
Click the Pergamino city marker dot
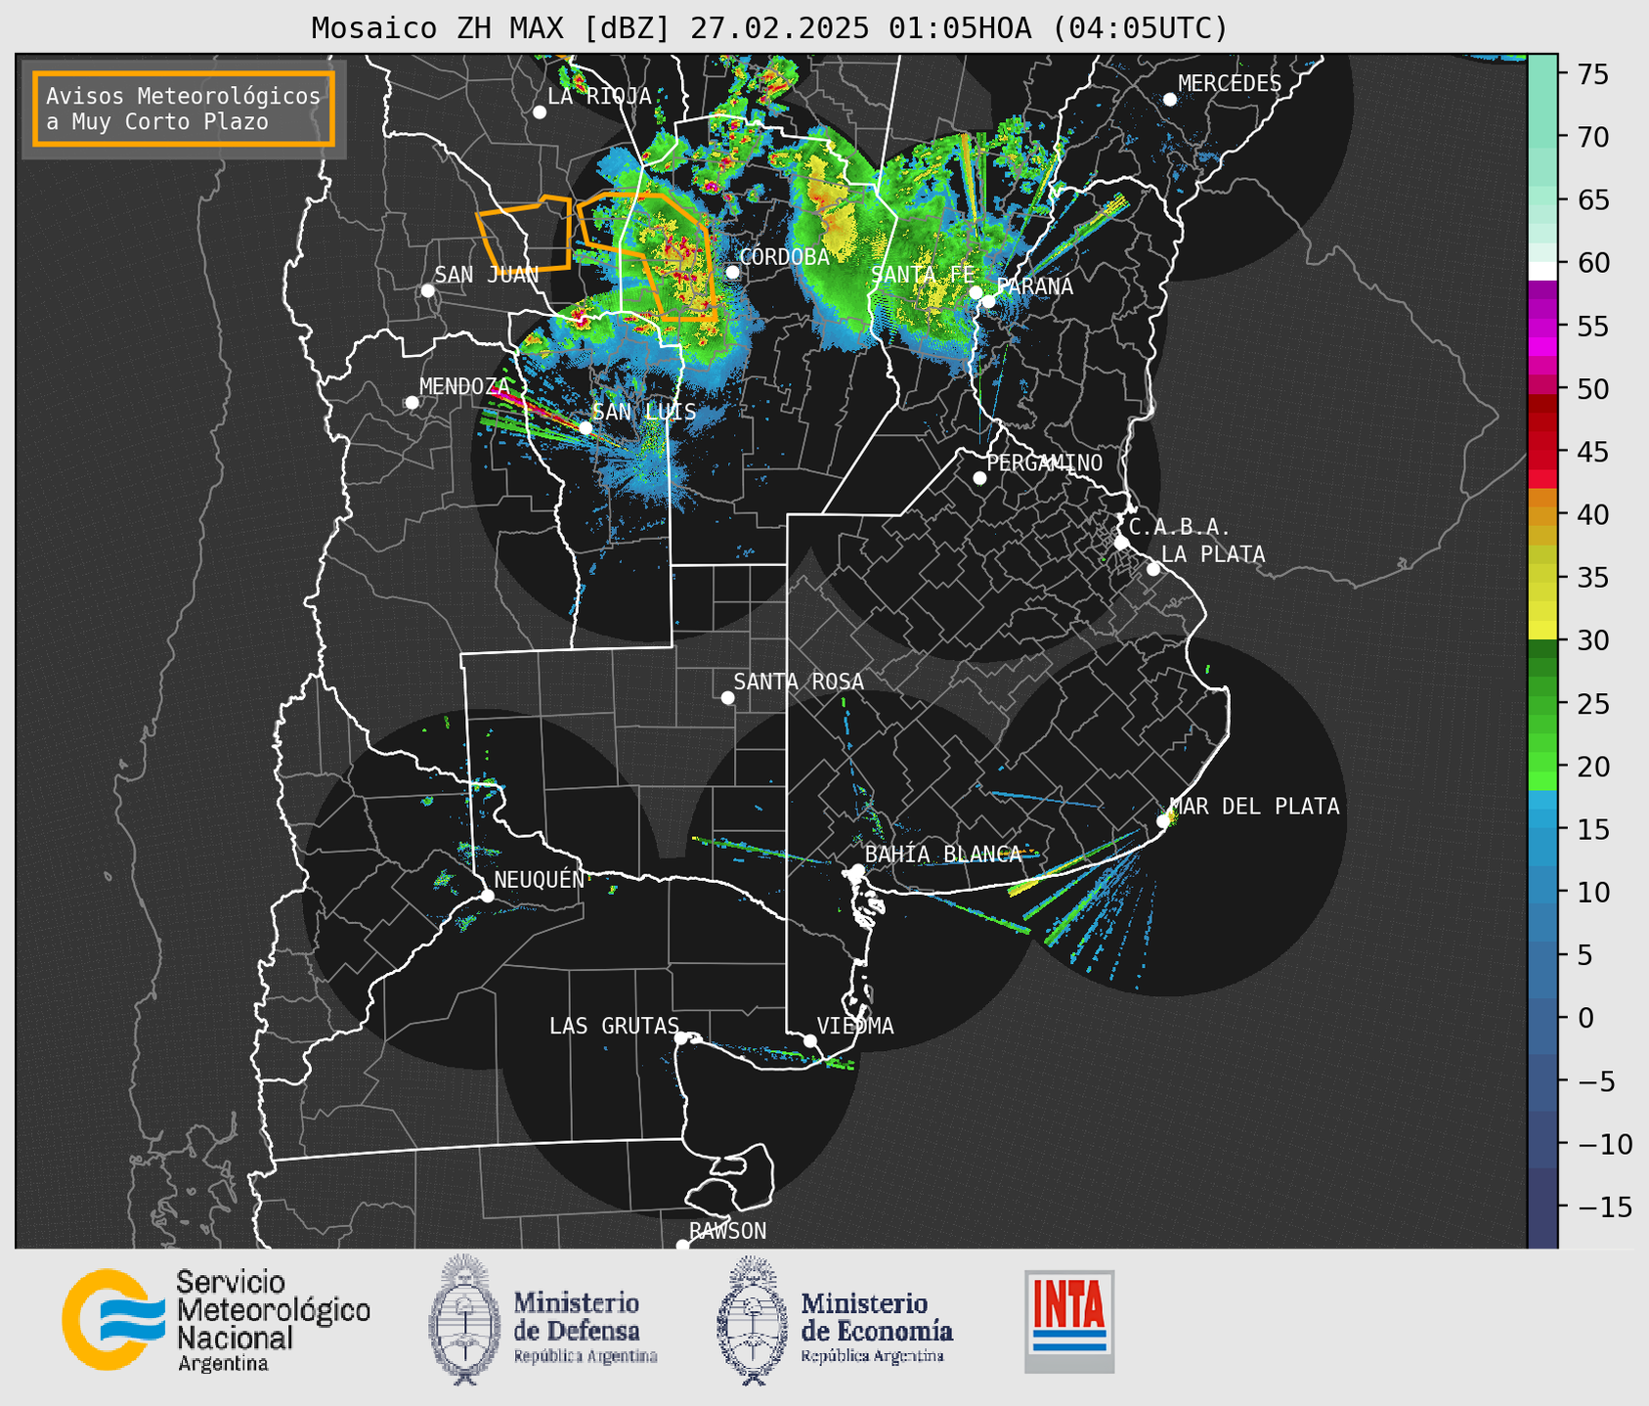pyautogui.click(x=979, y=478)
